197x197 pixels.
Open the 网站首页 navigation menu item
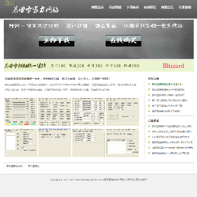tap(97, 7)
